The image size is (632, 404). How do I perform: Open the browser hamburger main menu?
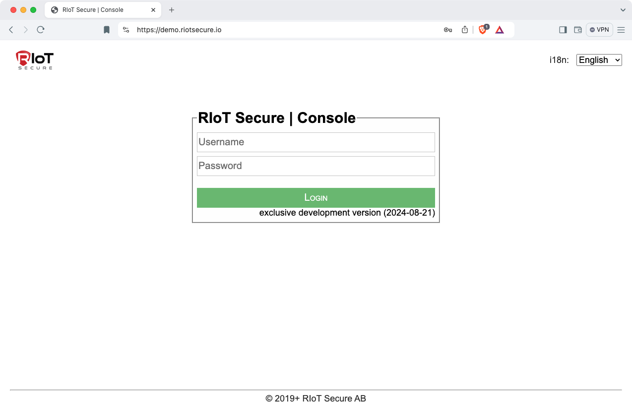(x=621, y=30)
